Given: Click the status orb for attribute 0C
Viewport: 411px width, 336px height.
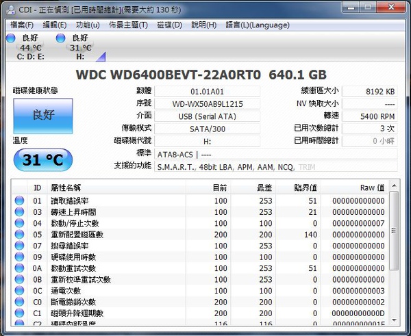Looking at the screenshot, I should (x=19, y=291).
